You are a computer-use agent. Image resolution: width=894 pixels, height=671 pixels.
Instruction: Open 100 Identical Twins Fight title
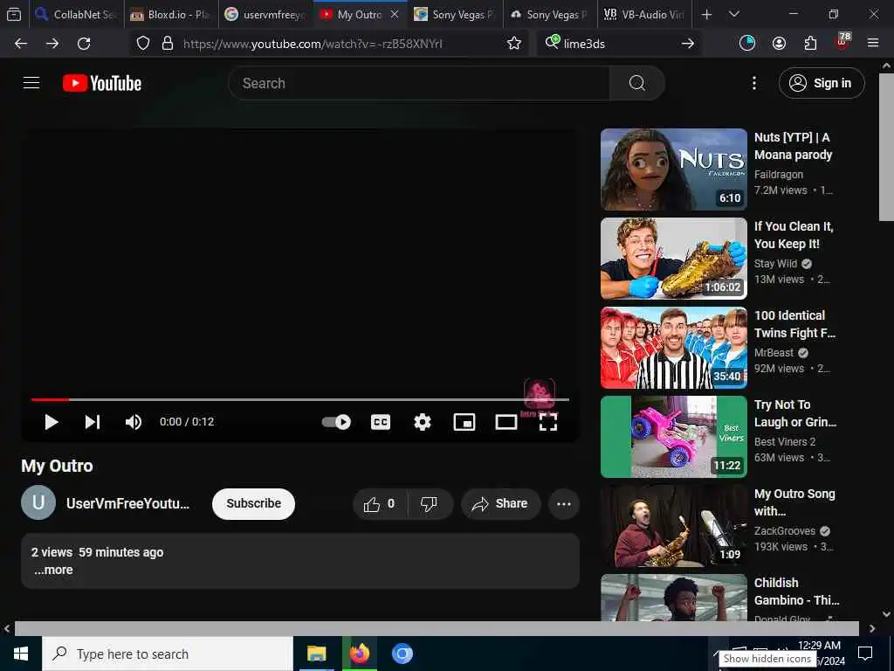[794, 324]
